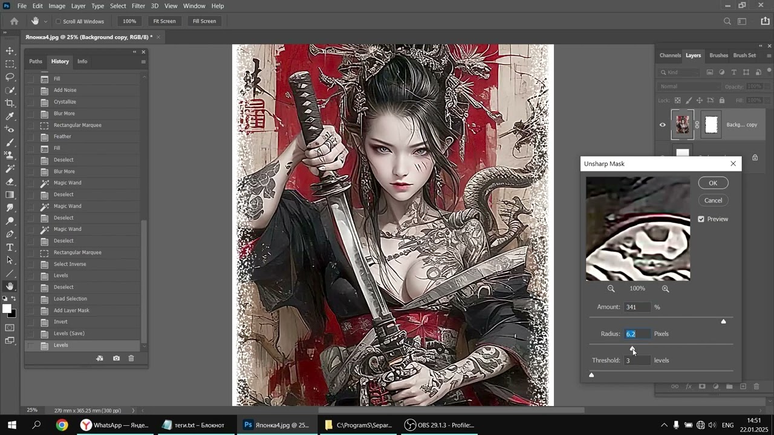Viewport: 774px width, 435px height.
Task: Click OK in Unsharp Mask dialog
Action: [x=713, y=183]
